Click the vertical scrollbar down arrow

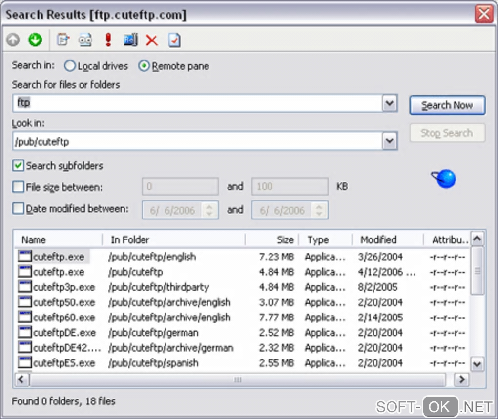tap(477, 364)
